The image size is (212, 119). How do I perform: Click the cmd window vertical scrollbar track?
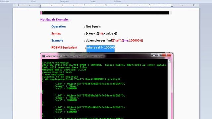(169, 91)
